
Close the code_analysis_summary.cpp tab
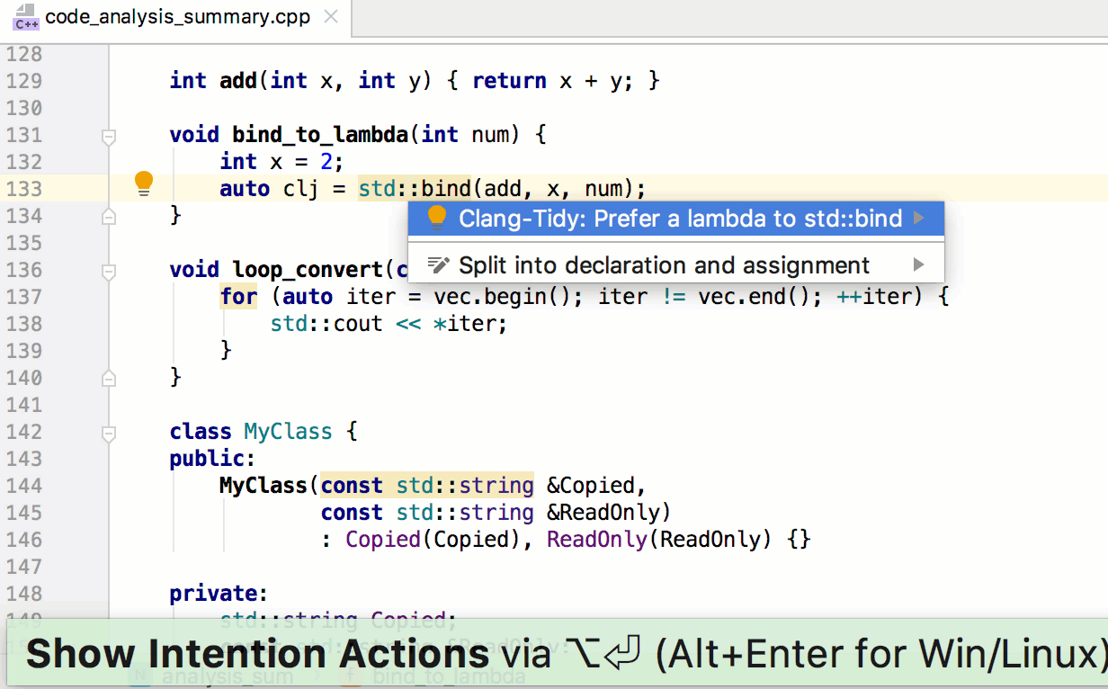tap(331, 17)
